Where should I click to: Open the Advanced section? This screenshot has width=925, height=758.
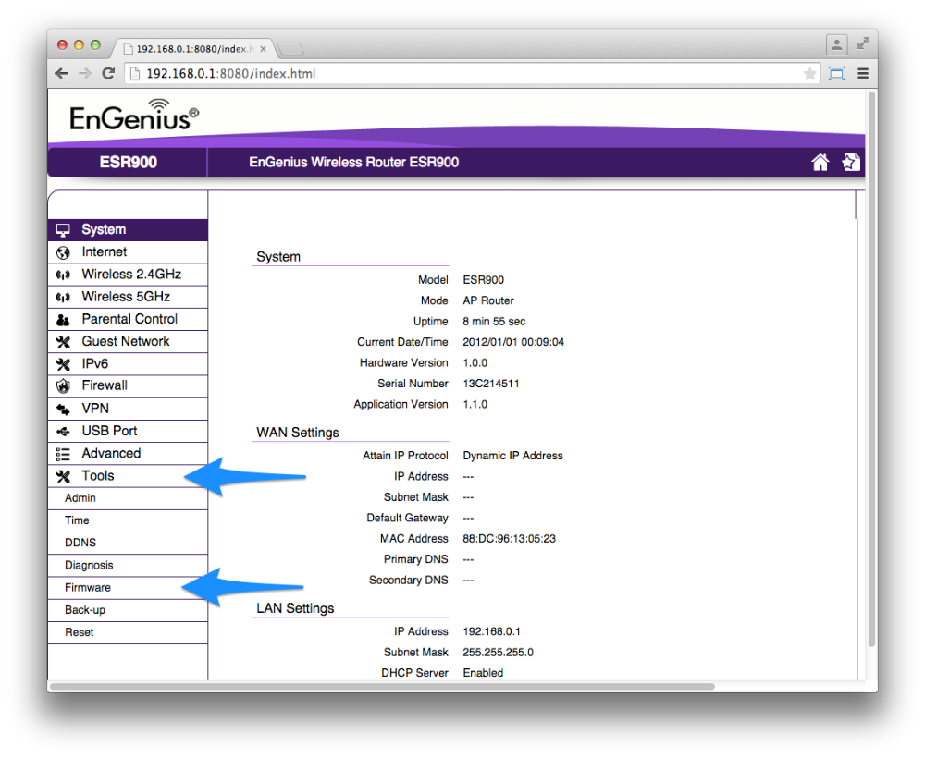tap(128, 454)
